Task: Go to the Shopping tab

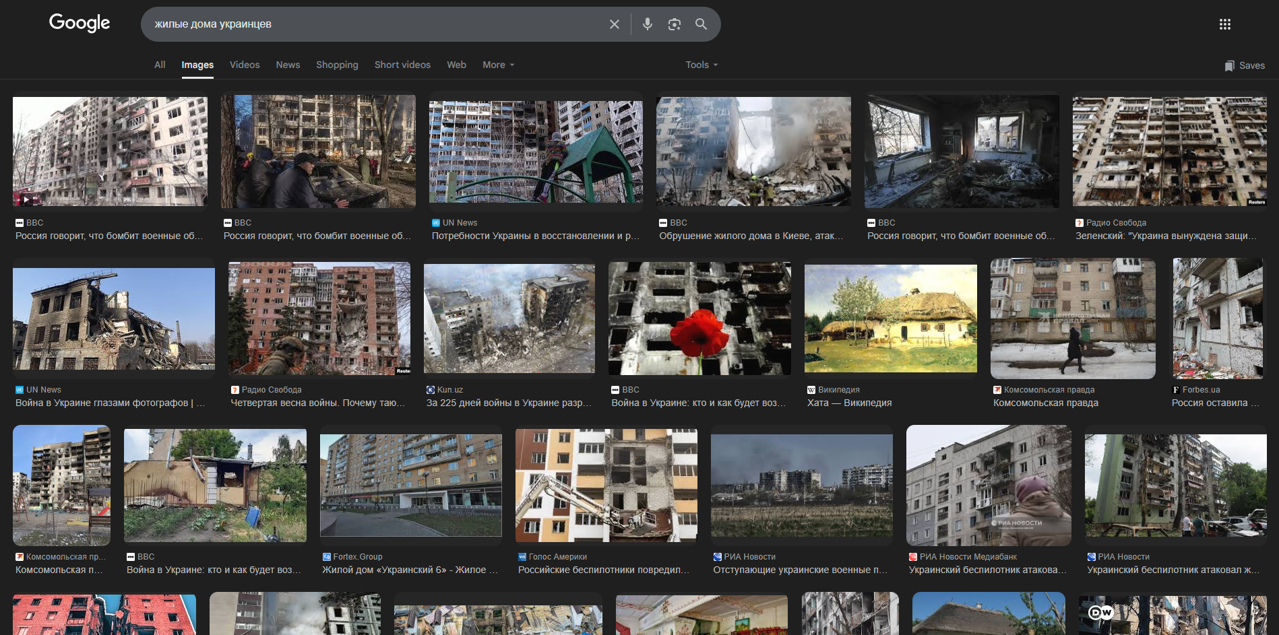Action: pos(337,65)
